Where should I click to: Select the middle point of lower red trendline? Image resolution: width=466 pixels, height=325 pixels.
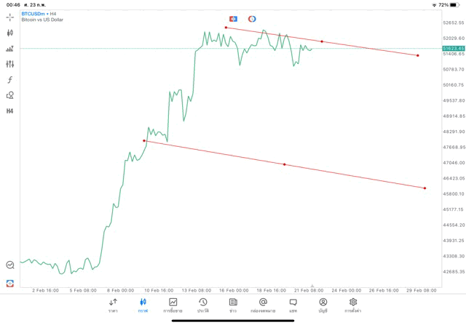pyautogui.click(x=284, y=164)
